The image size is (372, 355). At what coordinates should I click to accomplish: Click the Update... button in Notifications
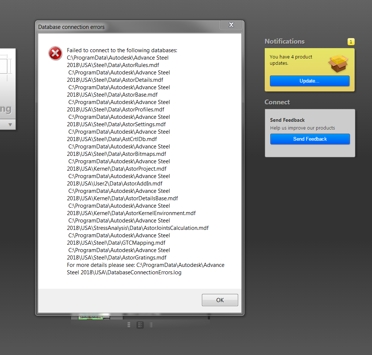pyautogui.click(x=310, y=81)
